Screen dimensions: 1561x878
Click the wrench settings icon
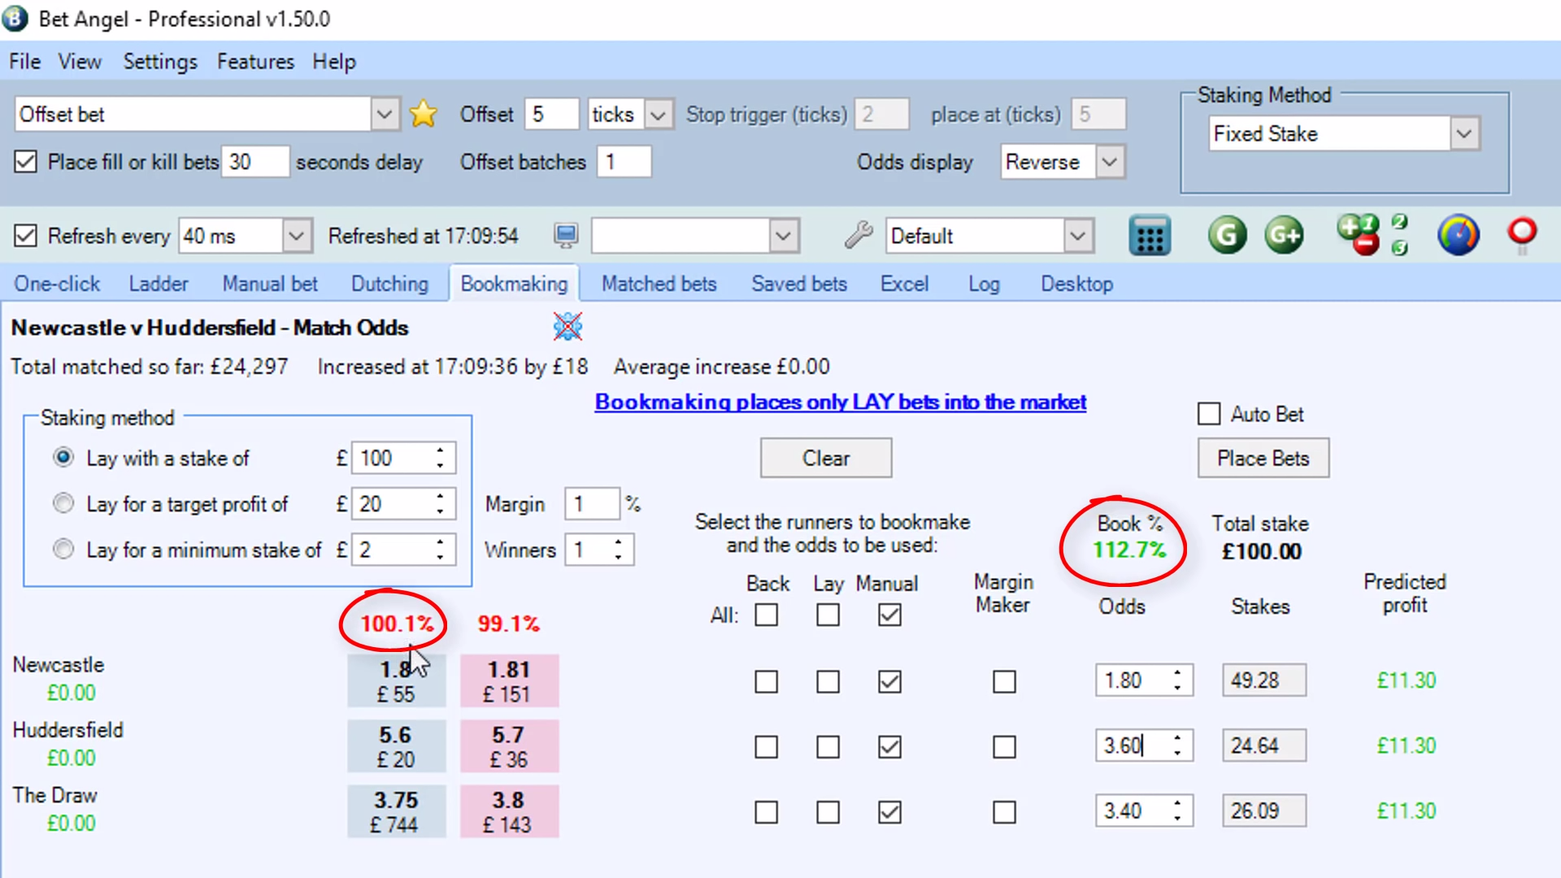tap(858, 235)
